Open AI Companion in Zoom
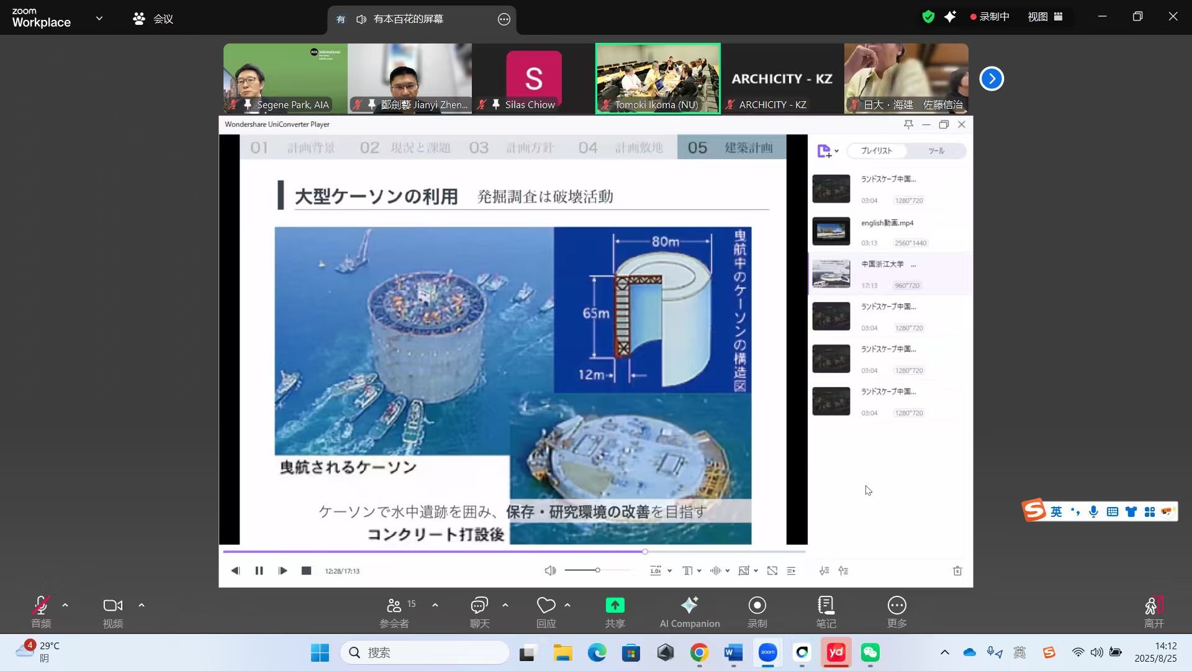The height and width of the screenshot is (671, 1192). pyautogui.click(x=689, y=611)
